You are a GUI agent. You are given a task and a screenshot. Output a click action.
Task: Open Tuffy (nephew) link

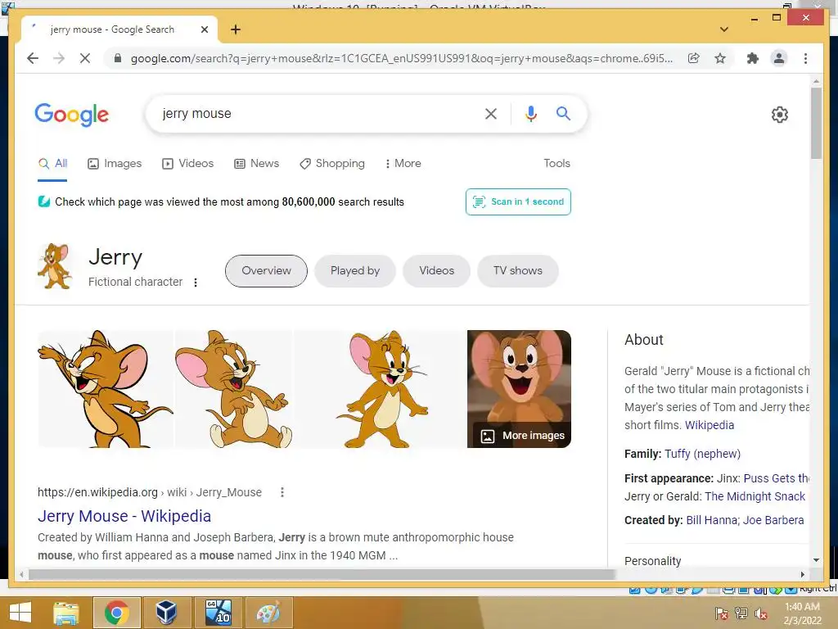[702, 454]
